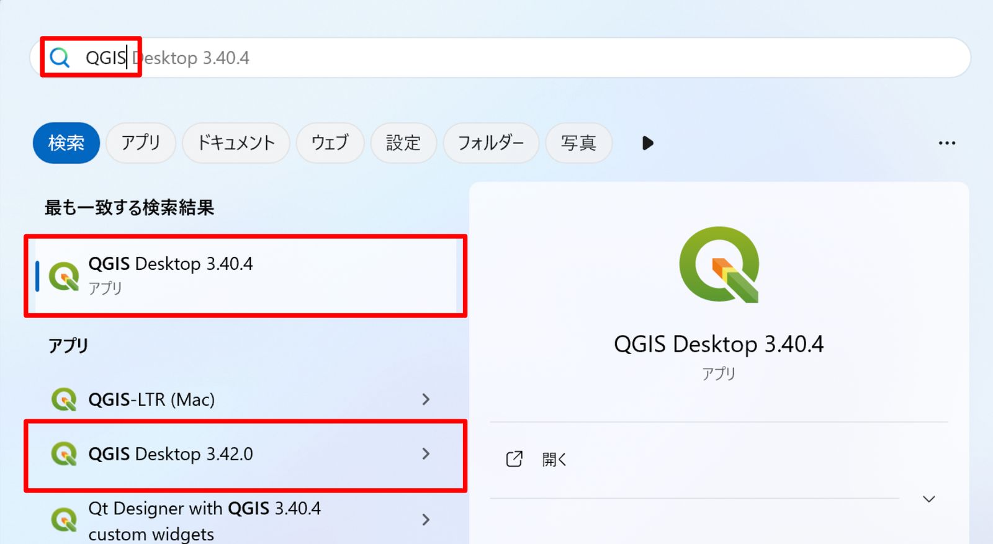This screenshot has width=993, height=544.
Task: Switch to the 写真 filter tab
Action: tap(578, 143)
